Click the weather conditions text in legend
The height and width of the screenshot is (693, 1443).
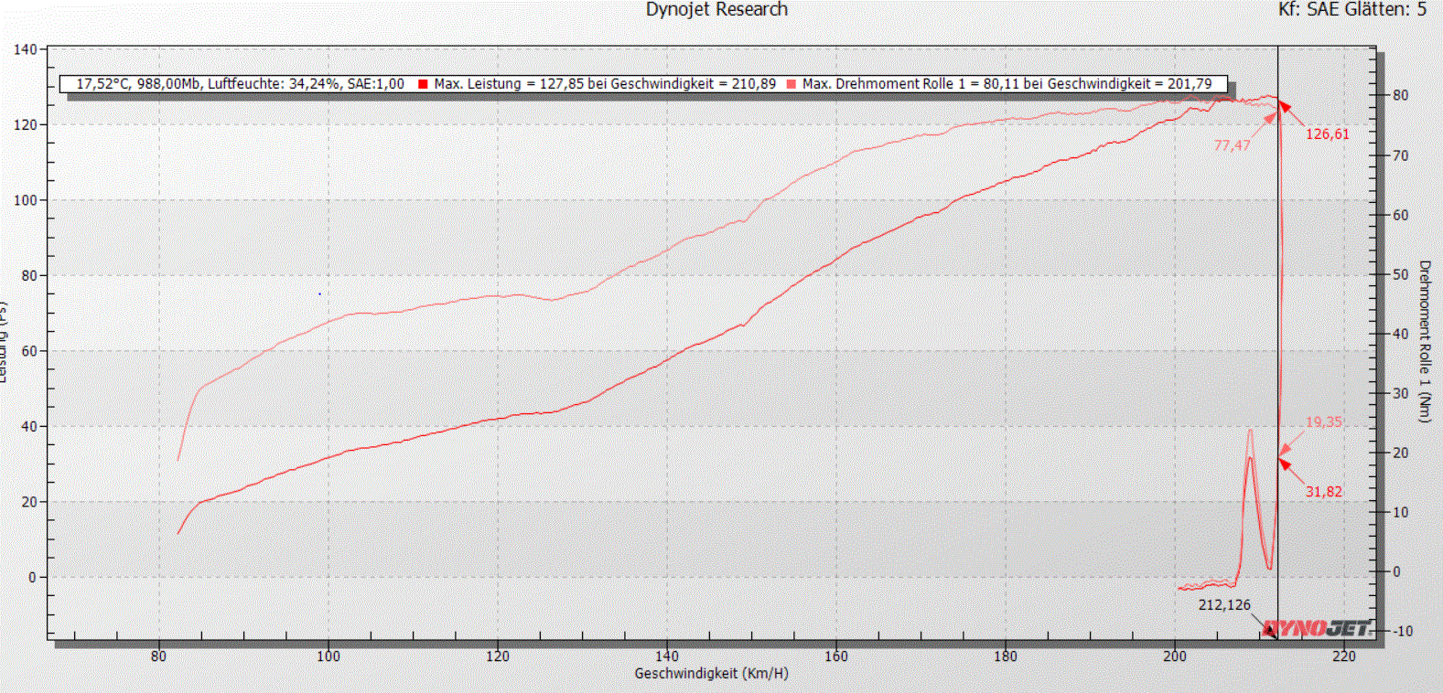pyautogui.click(x=240, y=84)
